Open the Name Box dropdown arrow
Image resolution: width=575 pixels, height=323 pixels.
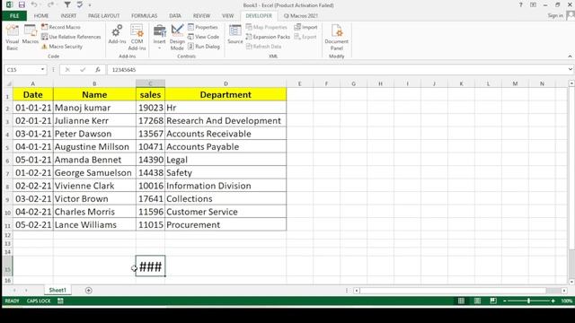[42, 70]
